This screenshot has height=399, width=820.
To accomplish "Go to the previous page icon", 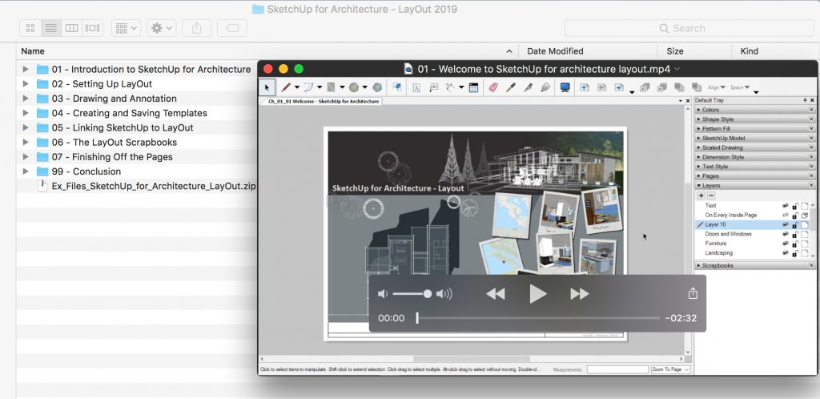I will click(601, 87).
